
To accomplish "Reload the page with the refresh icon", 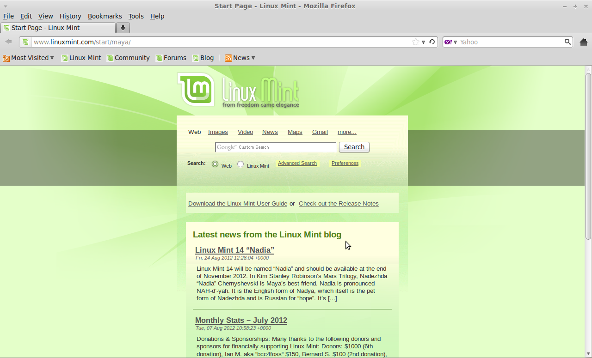I will (432, 42).
